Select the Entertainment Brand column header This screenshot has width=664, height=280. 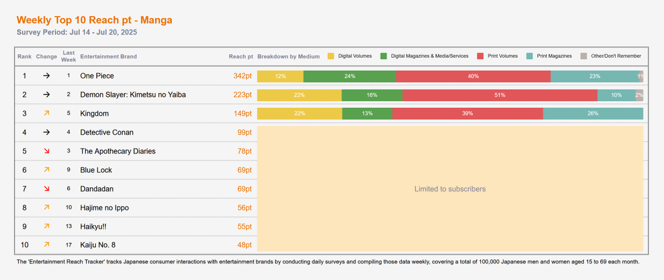pos(108,56)
